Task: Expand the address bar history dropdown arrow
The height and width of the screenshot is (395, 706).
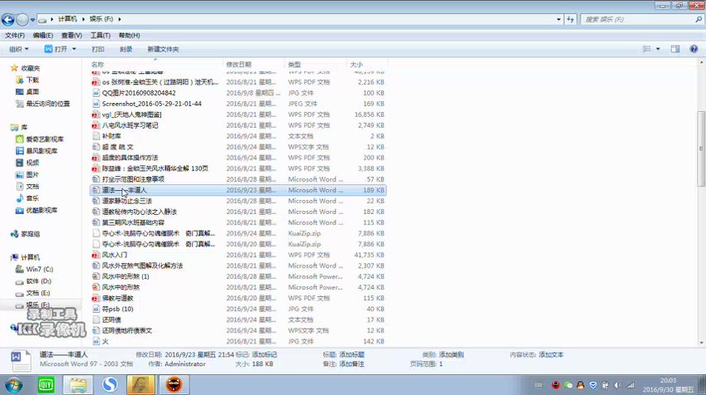Action: 558,19
